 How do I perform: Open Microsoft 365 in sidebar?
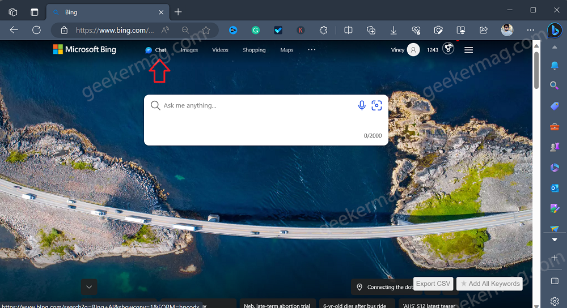[x=555, y=168]
